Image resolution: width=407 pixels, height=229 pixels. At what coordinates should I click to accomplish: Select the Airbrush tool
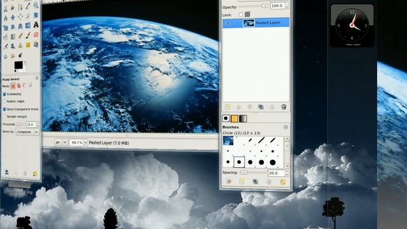pyautogui.click(x=5, y=46)
